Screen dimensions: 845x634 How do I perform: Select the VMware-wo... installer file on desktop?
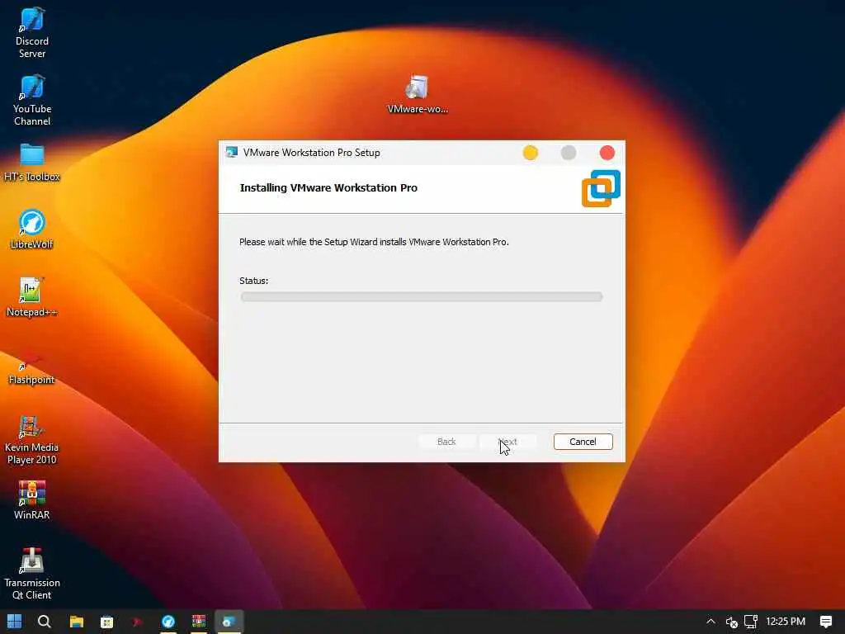[x=417, y=94]
